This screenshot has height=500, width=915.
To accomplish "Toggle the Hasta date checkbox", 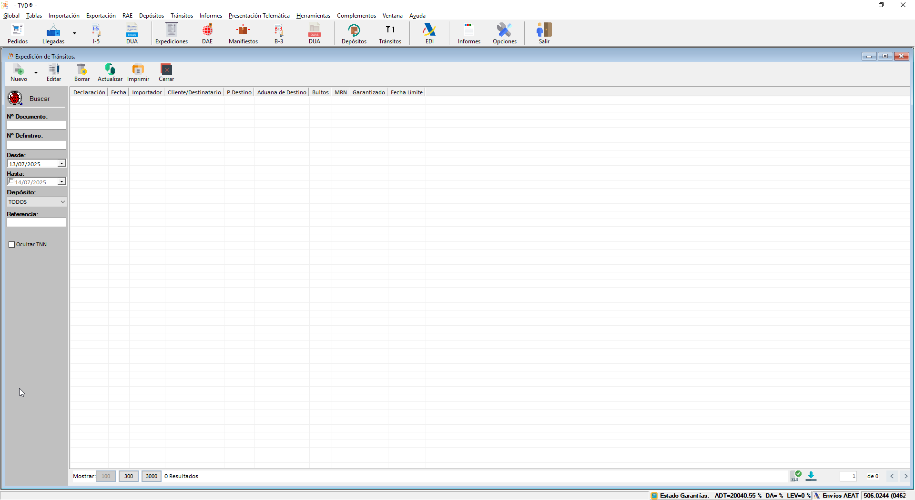I will (x=11, y=181).
